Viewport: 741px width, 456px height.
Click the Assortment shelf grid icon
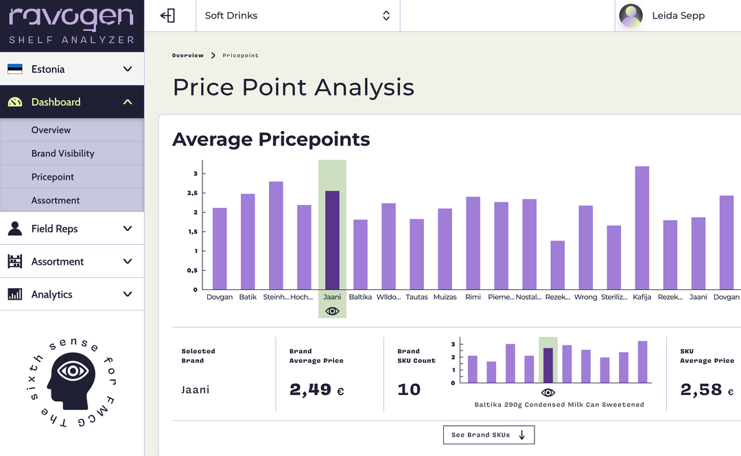pyautogui.click(x=15, y=262)
